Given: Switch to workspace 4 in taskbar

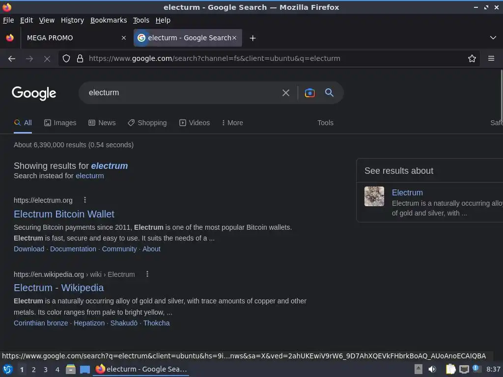Looking at the screenshot, I should (57, 370).
